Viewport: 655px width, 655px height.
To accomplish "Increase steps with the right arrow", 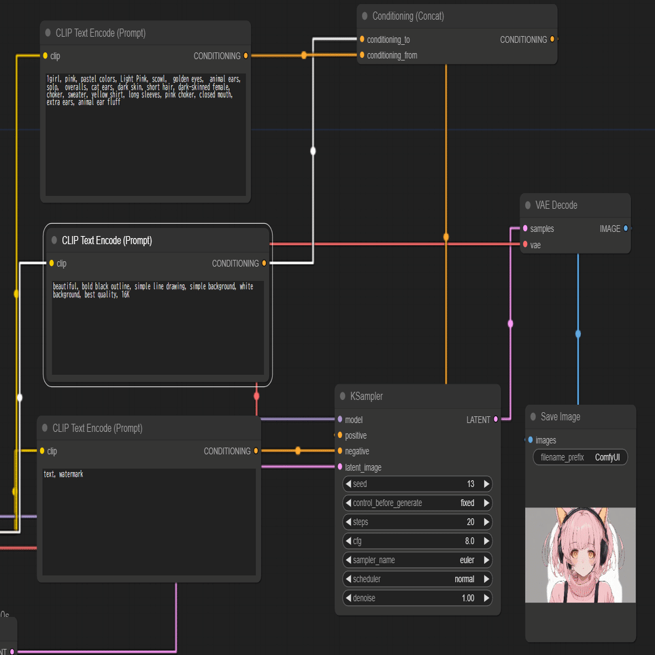I will [486, 522].
